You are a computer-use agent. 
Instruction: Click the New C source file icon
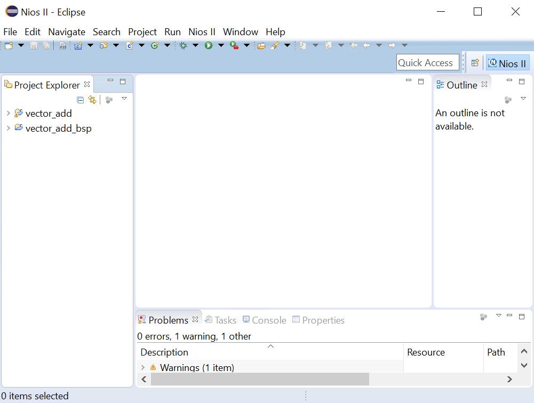tap(130, 45)
